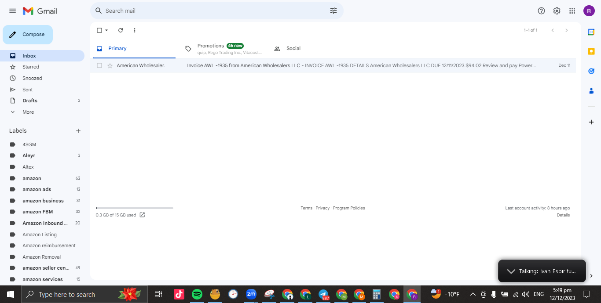Click the Gmail logo
This screenshot has width=601, height=303.
[40, 11]
